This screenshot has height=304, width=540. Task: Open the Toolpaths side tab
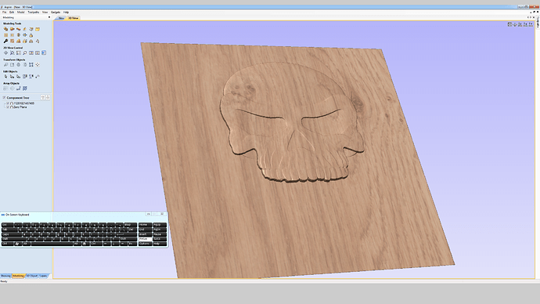(x=538, y=23)
